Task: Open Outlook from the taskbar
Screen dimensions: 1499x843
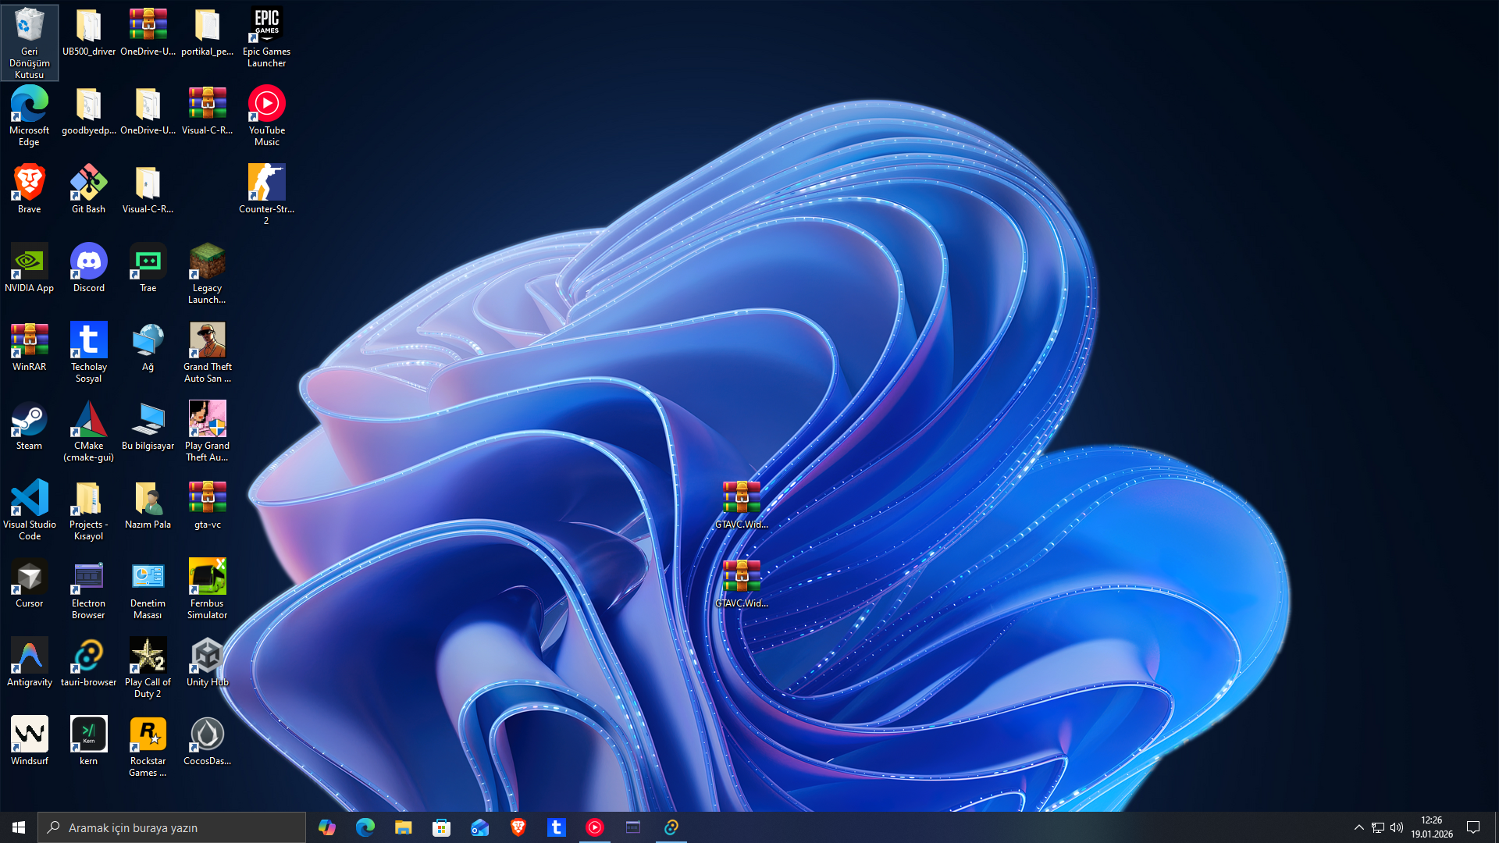Action: click(479, 827)
